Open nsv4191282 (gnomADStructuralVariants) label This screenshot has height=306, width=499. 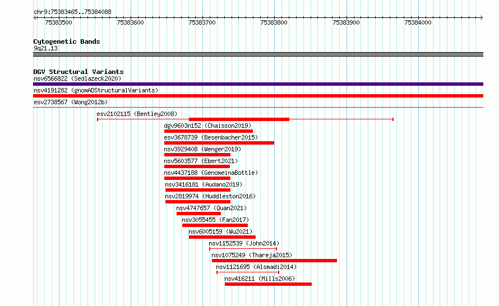(x=96, y=90)
